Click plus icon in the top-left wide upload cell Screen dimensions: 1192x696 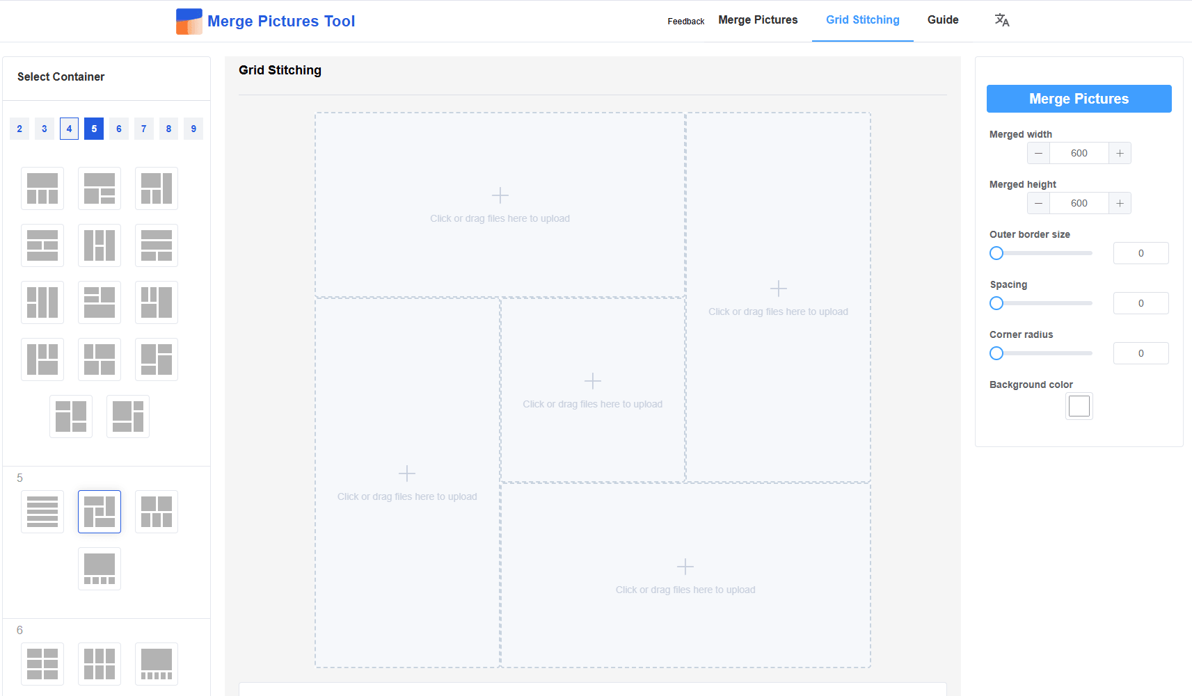click(500, 195)
